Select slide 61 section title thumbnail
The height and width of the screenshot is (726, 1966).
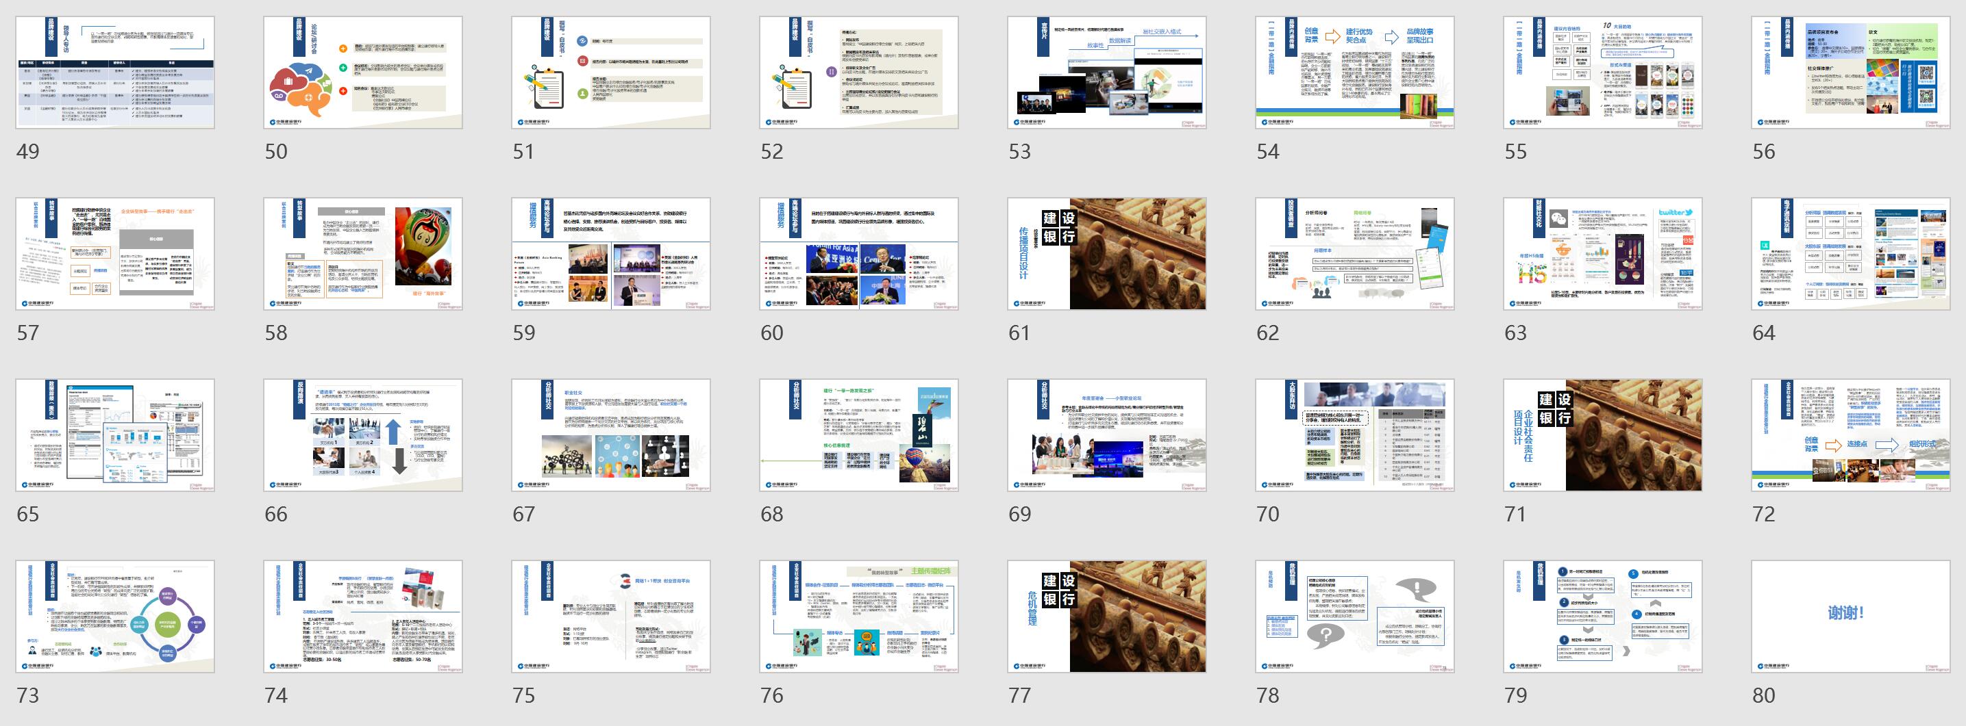click(1108, 254)
